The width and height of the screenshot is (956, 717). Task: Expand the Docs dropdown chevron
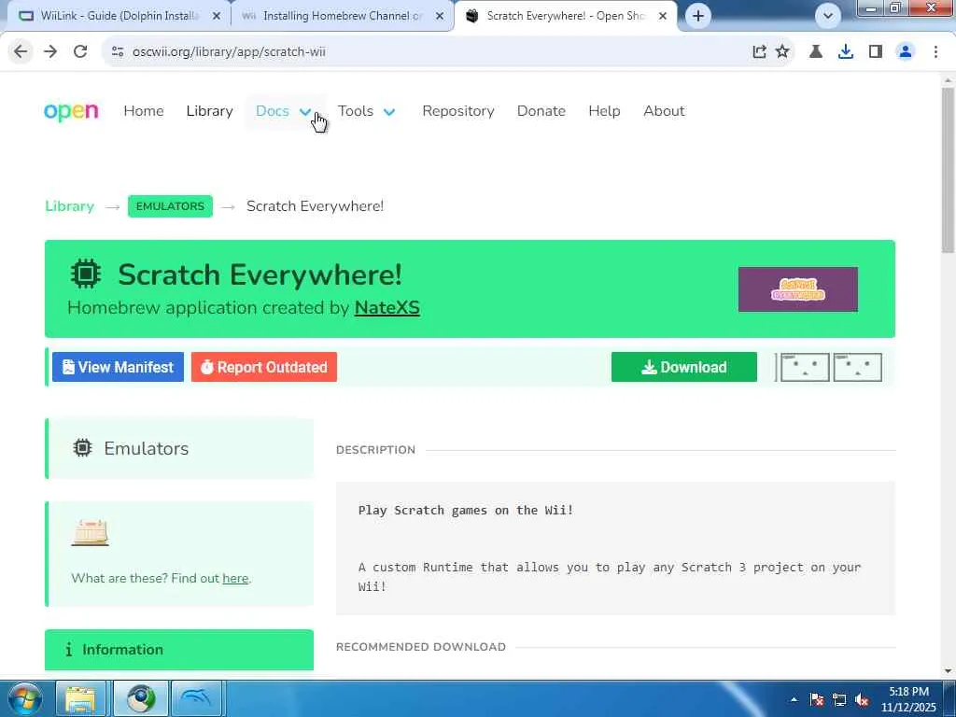305,112
